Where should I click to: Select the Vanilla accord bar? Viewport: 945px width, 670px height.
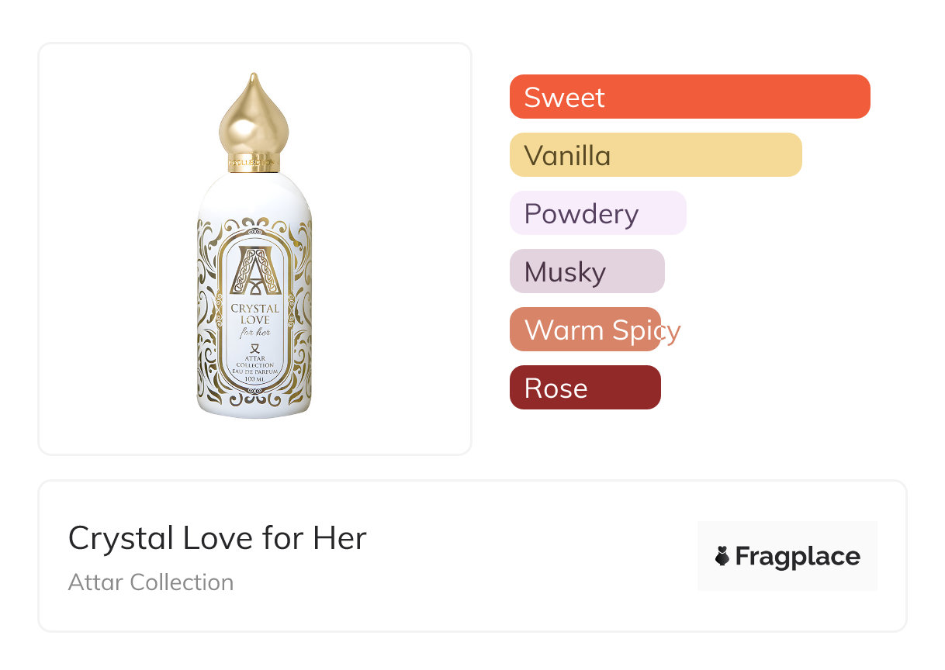(x=655, y=155)
